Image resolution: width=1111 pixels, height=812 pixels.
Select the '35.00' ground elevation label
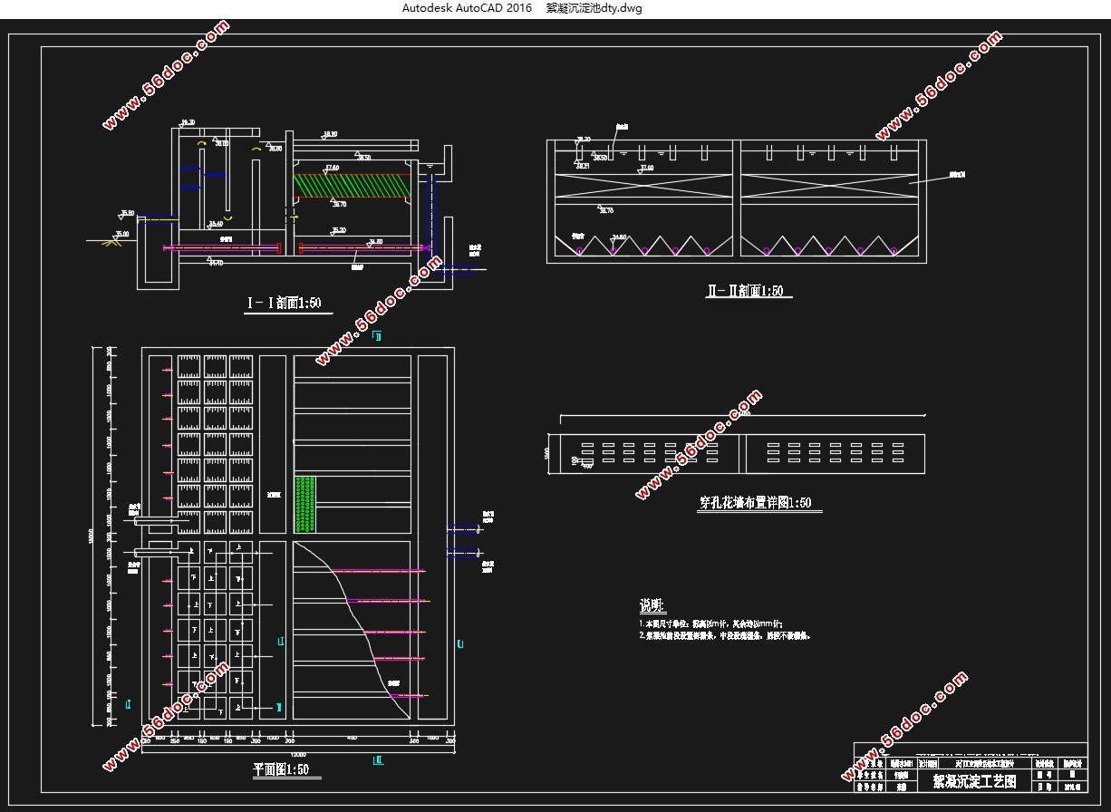(121, 234)
